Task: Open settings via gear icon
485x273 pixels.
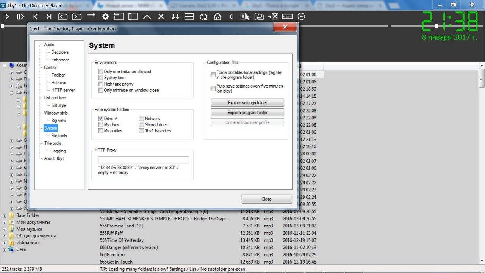Action: [105, 17]
